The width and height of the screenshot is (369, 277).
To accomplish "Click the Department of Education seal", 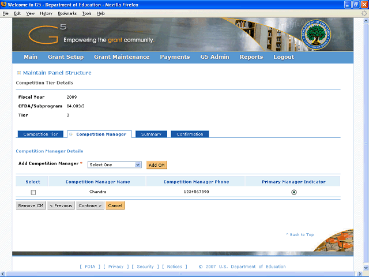I will pyautogui.click(x=316, y=35).
